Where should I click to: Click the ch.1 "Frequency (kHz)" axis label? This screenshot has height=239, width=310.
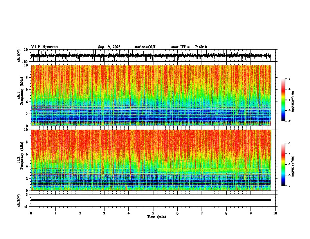coord(22,91)
